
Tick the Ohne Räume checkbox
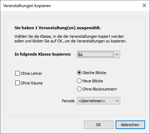tap(17, 83)
